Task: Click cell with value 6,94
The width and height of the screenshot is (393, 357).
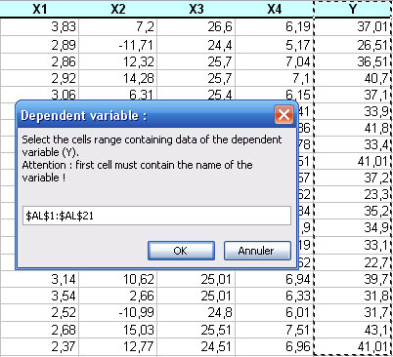Action: click(x=275, y=279)
